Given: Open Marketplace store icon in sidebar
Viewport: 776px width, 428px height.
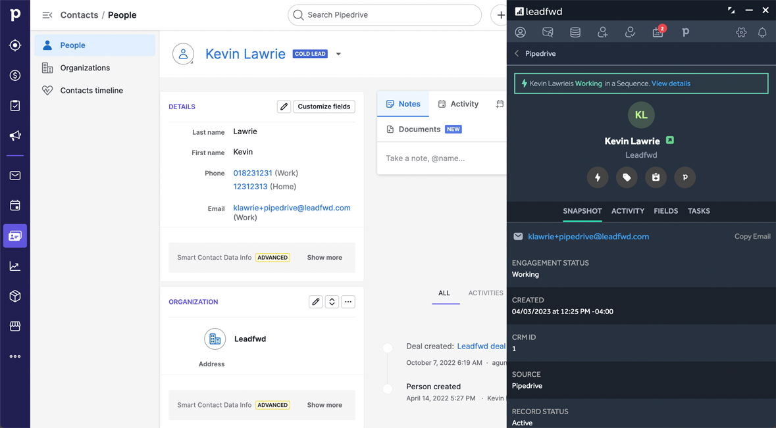Looking at the screenshot, I should [x=15, y=326].
